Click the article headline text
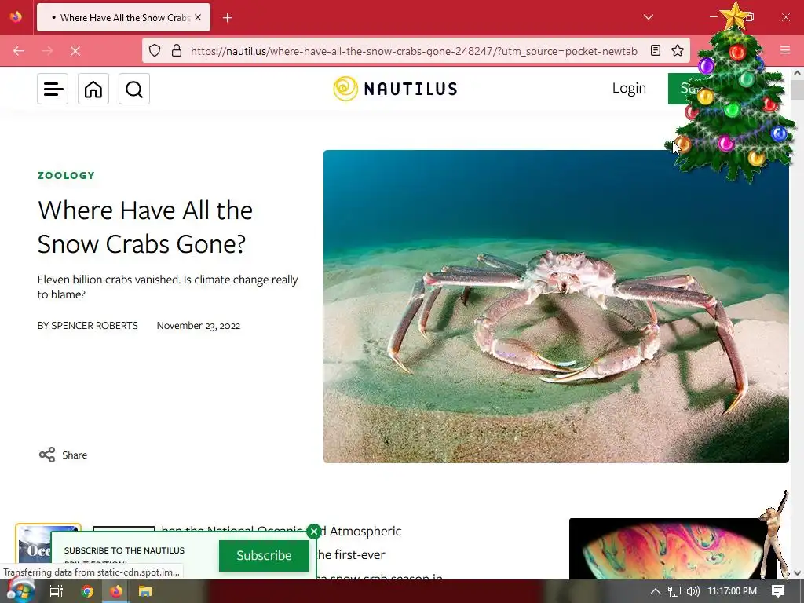This screenshot has height=603, width=804. click(x=145, y=227)
